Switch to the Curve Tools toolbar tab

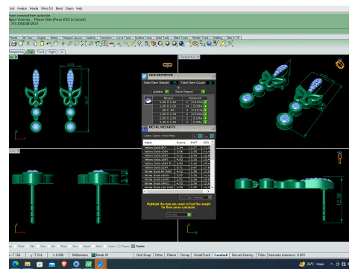[124, 37]
